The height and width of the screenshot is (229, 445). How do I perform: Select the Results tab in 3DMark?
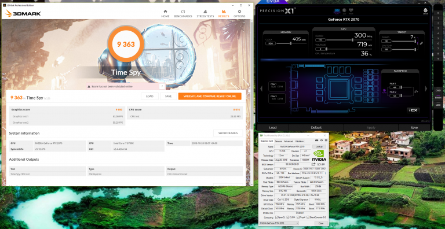click(x=224, y=13)
